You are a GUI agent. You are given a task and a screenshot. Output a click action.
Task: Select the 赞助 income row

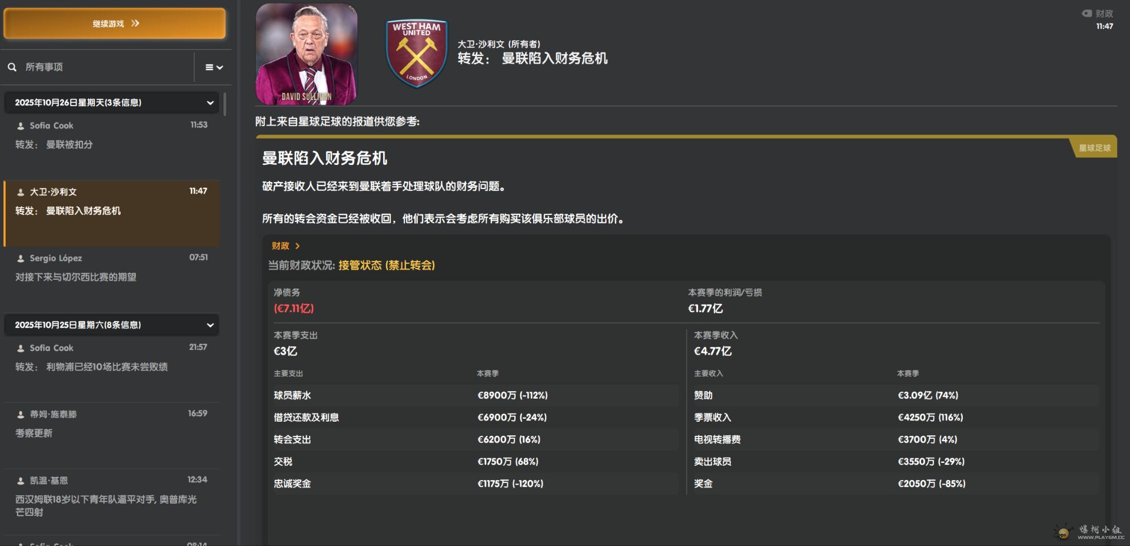tap(896, 395)
